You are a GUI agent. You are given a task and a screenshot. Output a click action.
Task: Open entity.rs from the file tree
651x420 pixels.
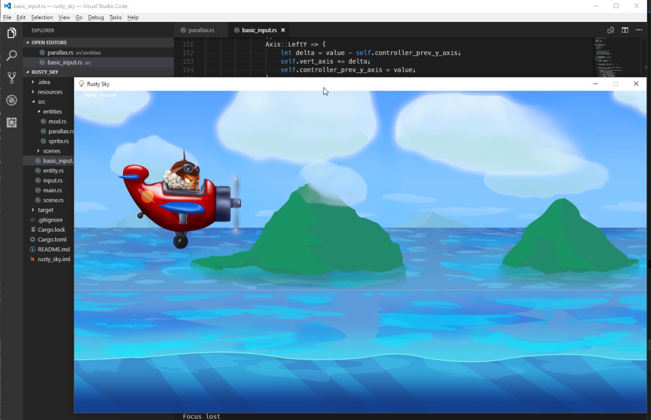click(53, 171)
